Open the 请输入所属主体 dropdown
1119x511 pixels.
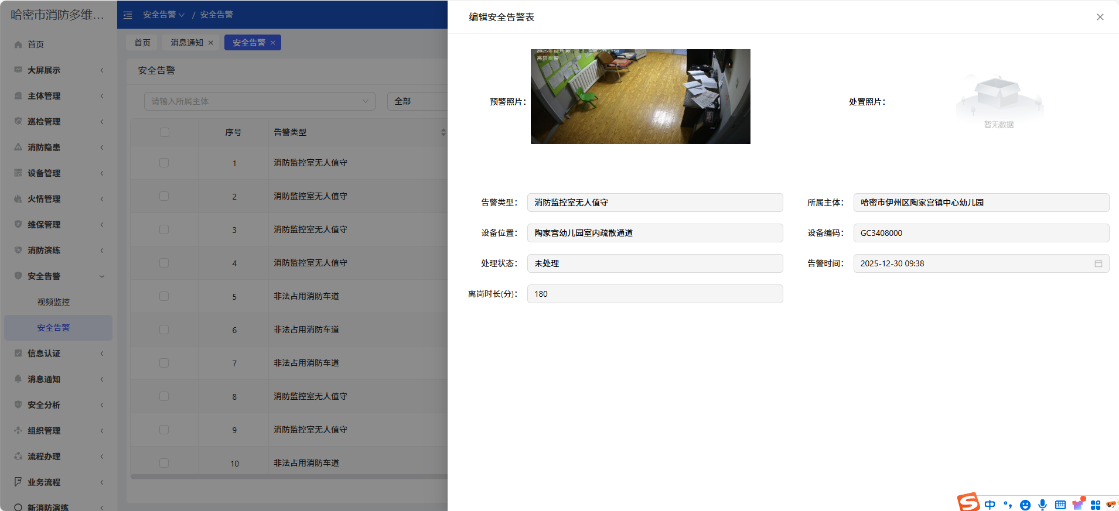[x=259, y=101]
